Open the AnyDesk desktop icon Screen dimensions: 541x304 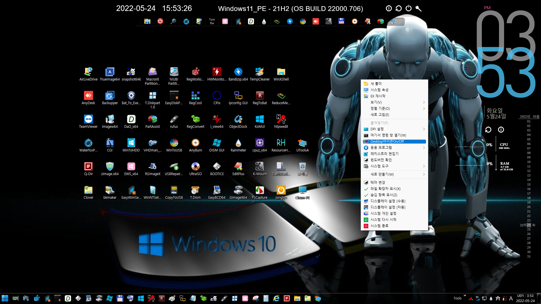[88, 98]
